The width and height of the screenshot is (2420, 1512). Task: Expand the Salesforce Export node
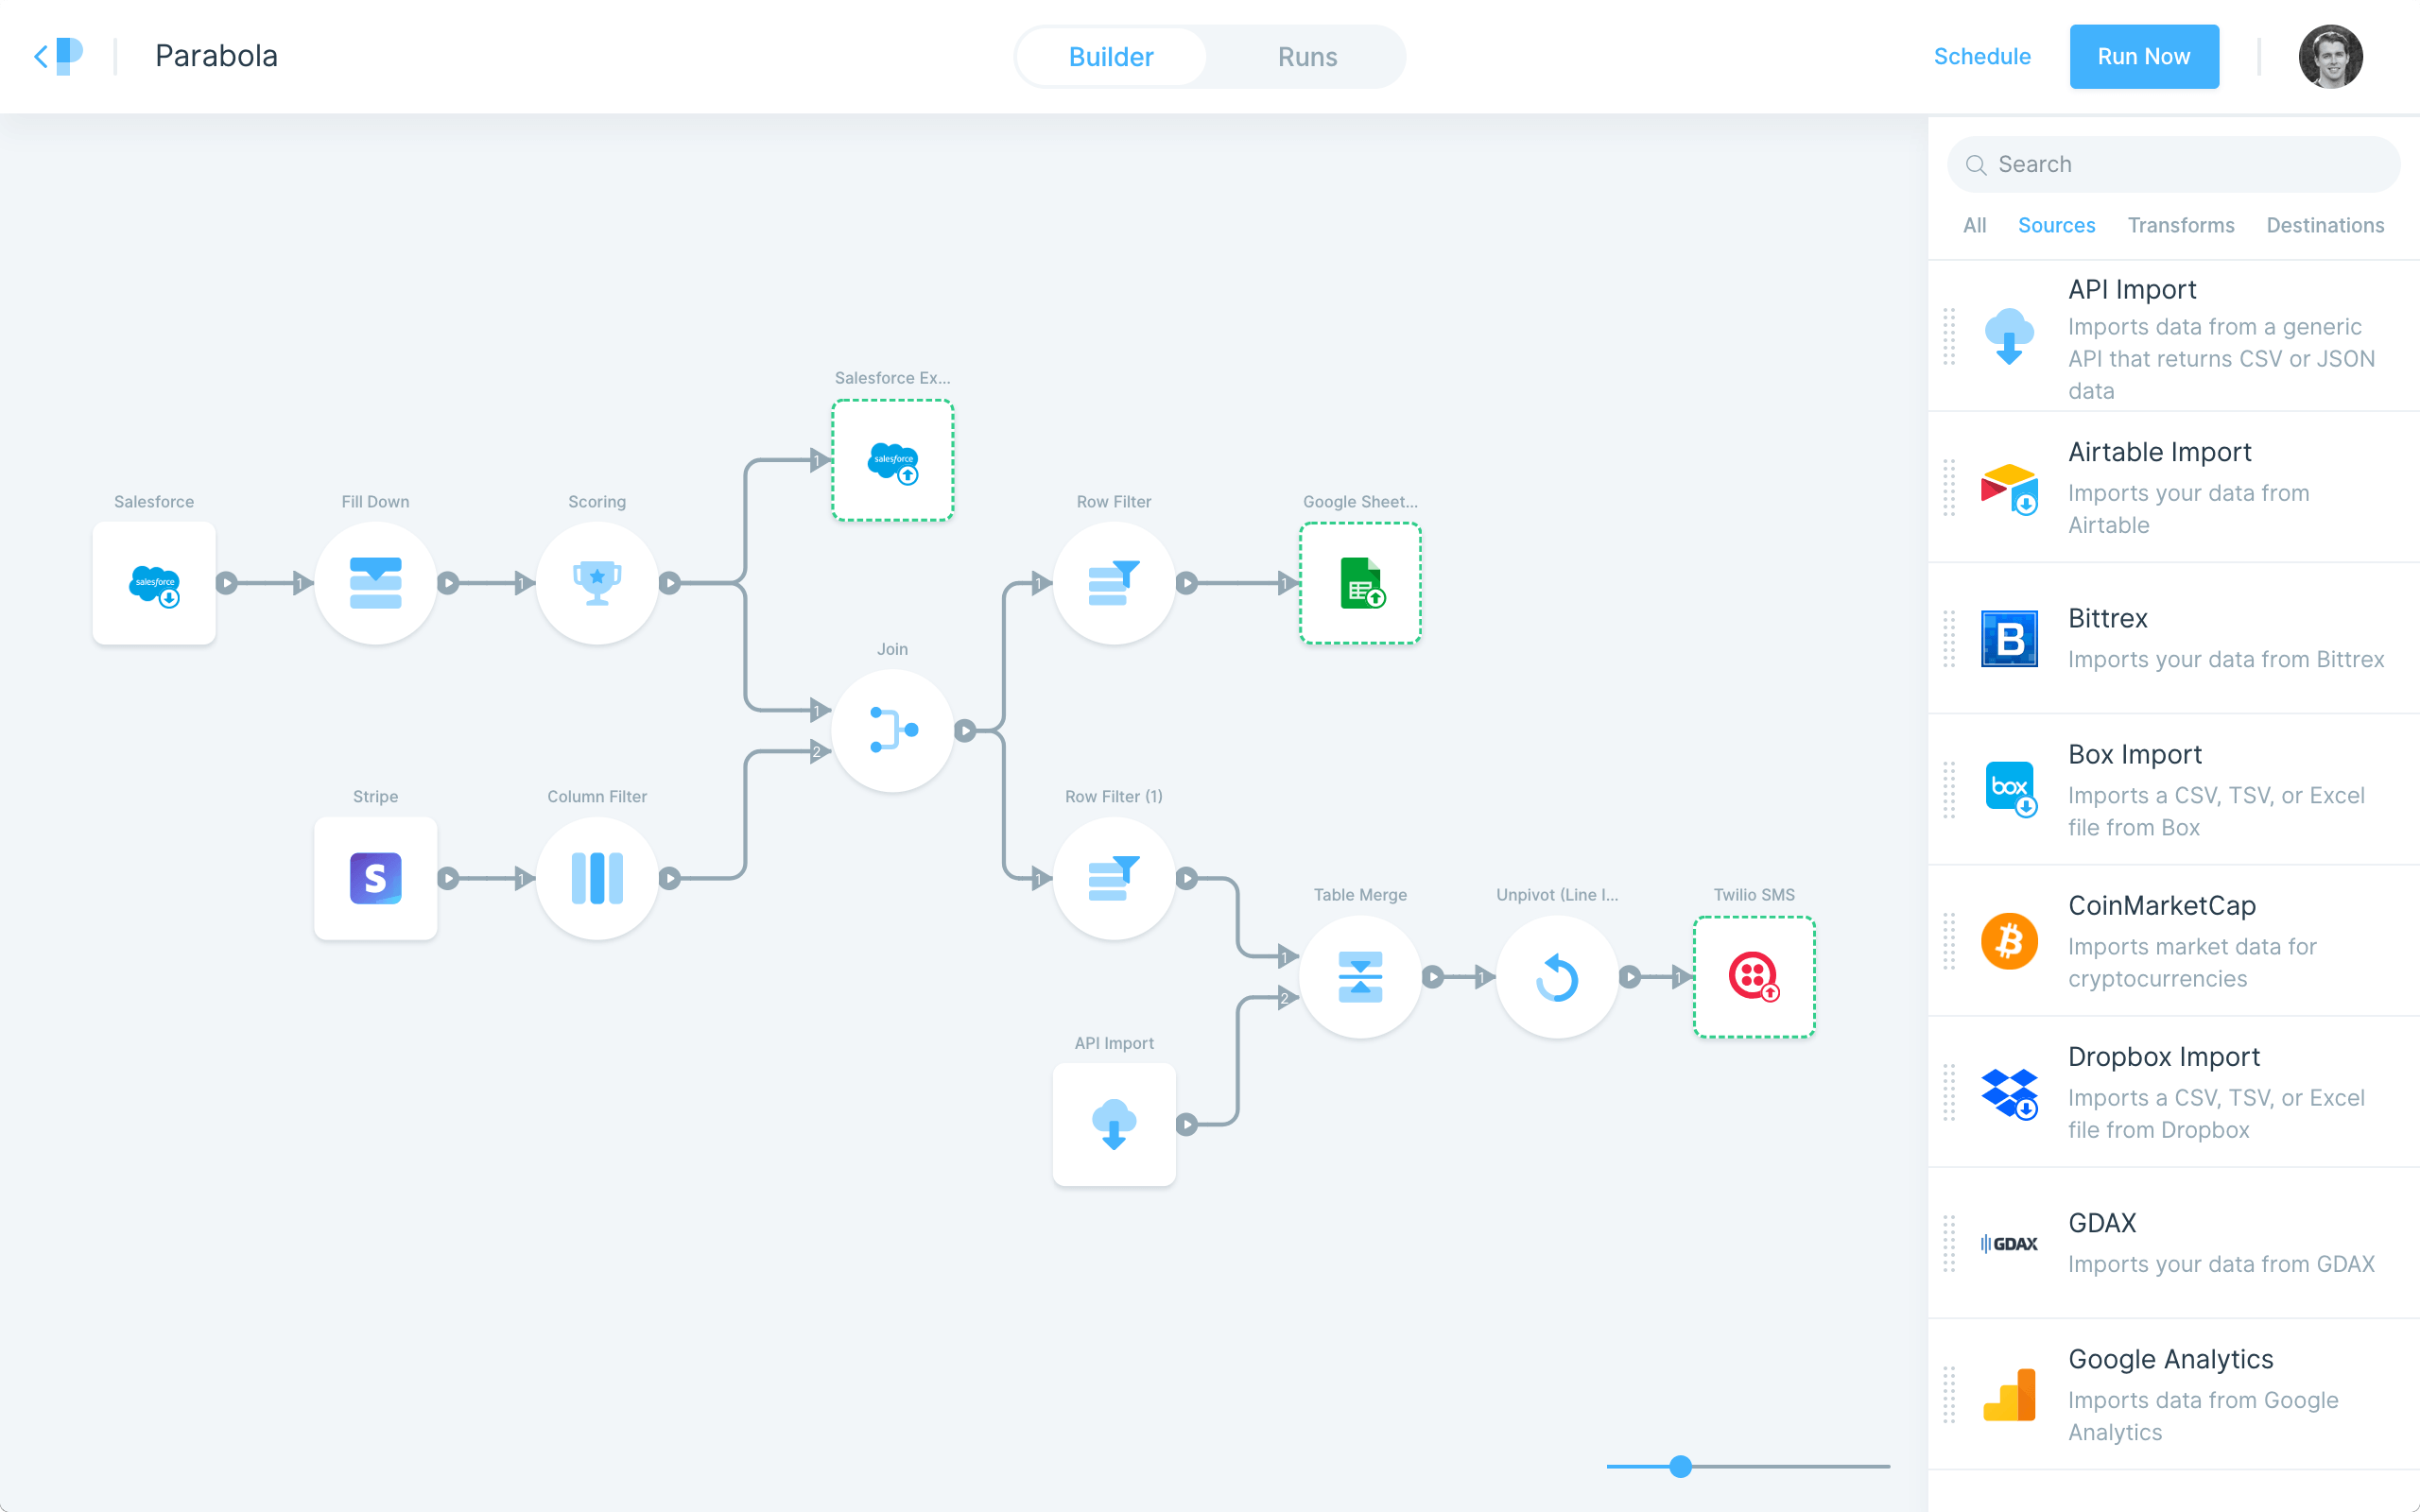tap(893, 460)
